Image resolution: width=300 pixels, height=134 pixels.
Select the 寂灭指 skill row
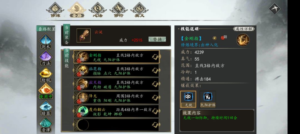click(x=116, y=84)
